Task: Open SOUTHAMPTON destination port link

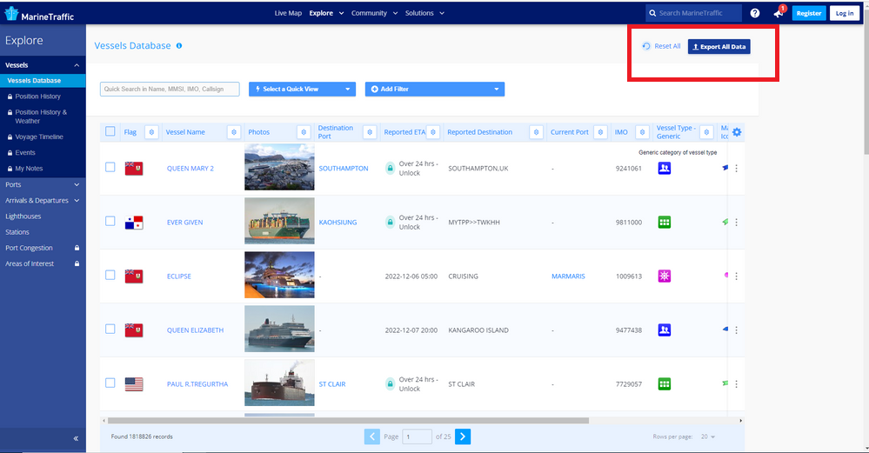Action: pos(344,169)
